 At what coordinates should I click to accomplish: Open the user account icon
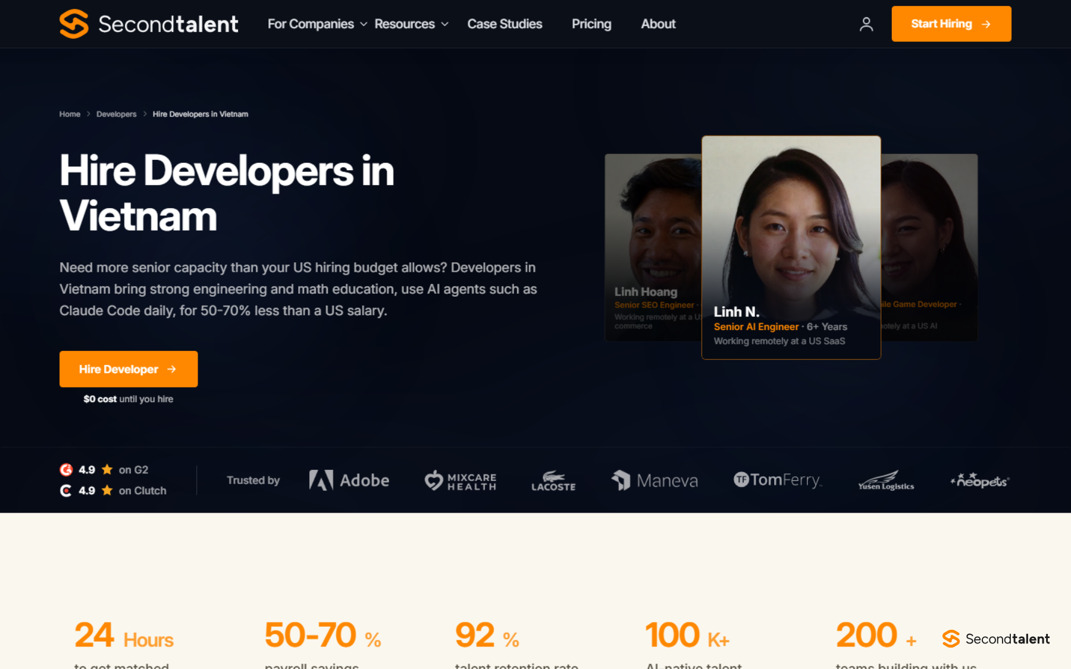866,24
